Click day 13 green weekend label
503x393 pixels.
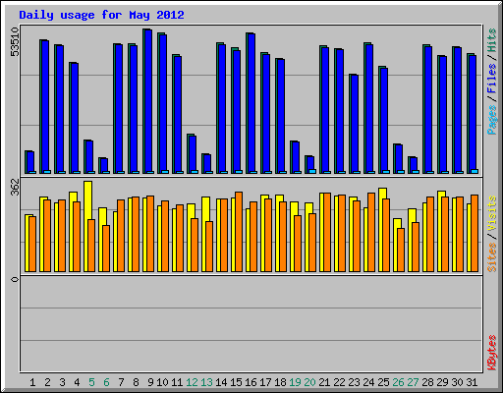tap(206, 382)
